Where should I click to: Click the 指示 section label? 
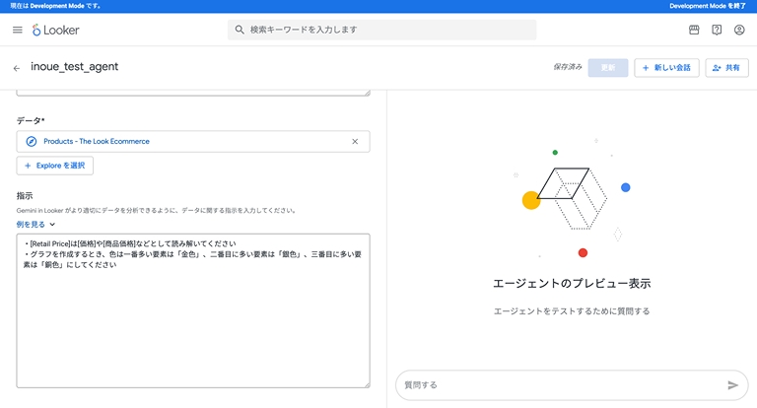(25, 195)
